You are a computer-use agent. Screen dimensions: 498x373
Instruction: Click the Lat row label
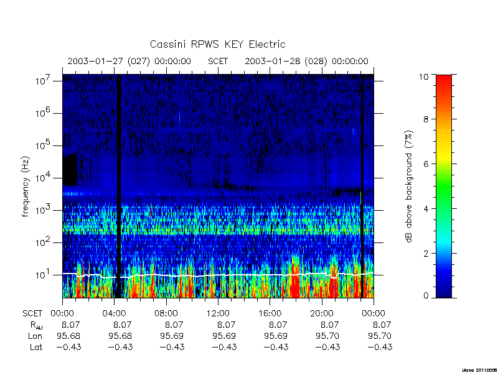pos(35,347)
